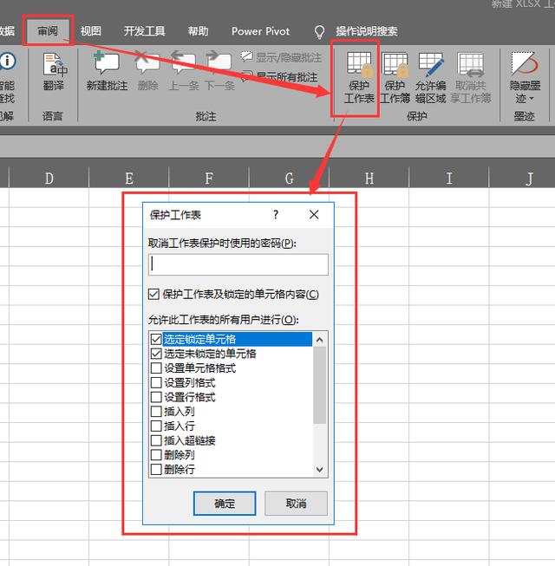The image size is (555, 566).
Task: Select column E header
Action: click(x=129, y=178)
